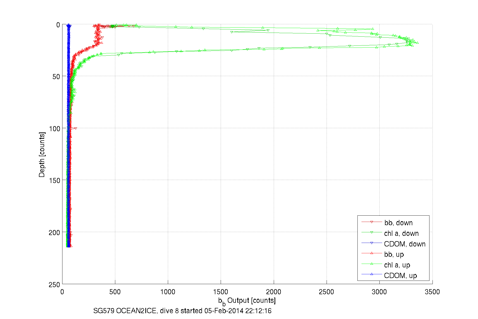Click the y-axis tick label 150
478x319 pixels.
click(x=54, y=180)
